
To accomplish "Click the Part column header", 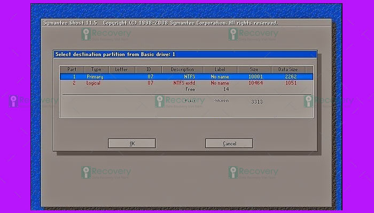I will click(x=72, y=69).
